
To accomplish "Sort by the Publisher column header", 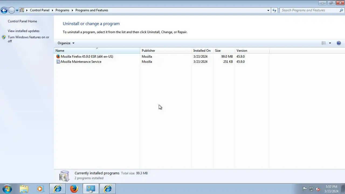I will [x=166, y=51].
